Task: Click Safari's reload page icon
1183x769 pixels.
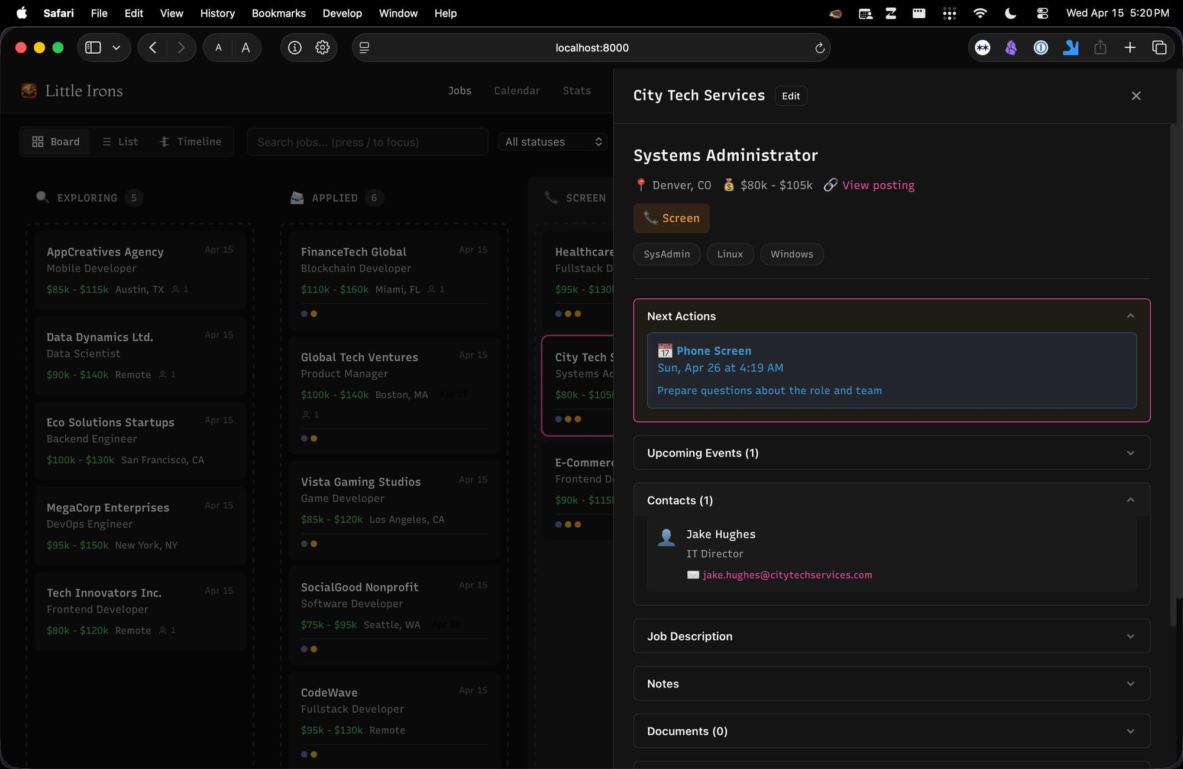Action: pos(819,48)
